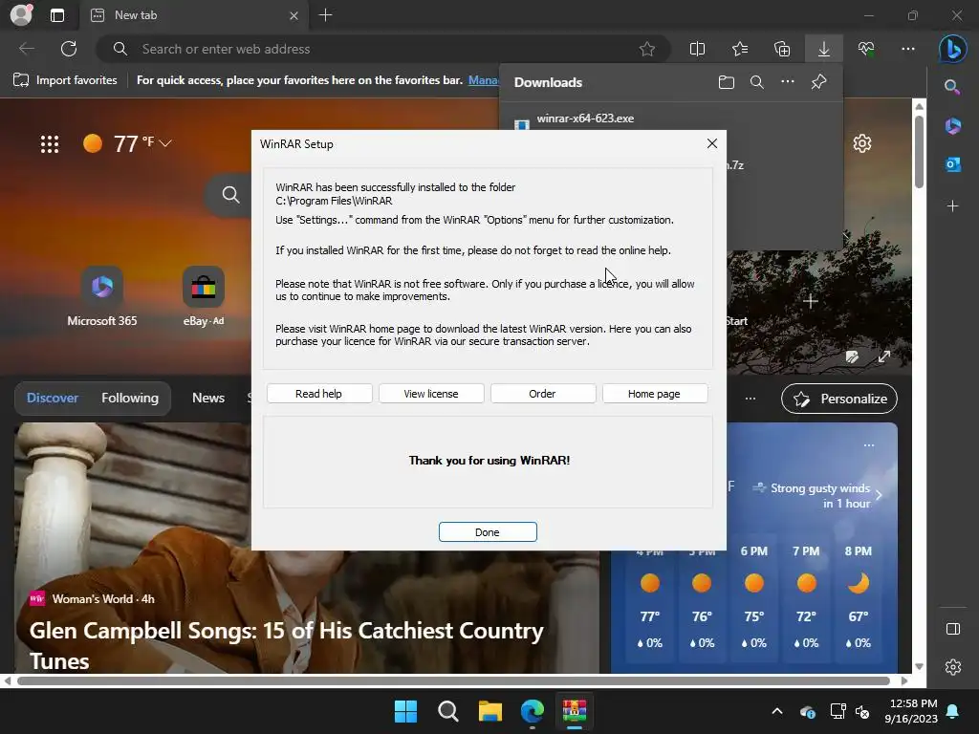This screenshot has height=734, width=979.
Task: Open the notifications bell icon
Action: pos(953,711)
